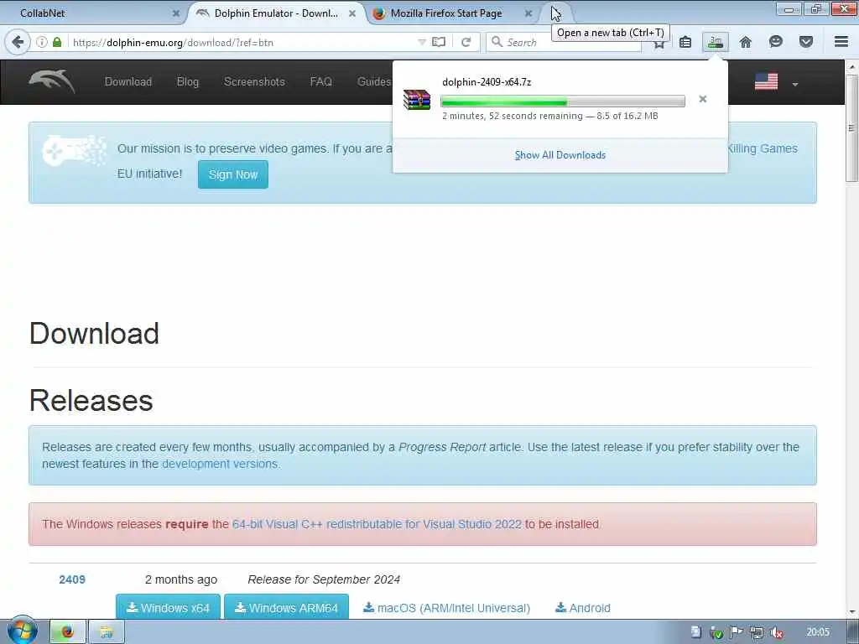Image resolution: width=859 pixels, height=644 pixels.
Task: Open the chat speech bubble icon
Action: pos(776,42)
